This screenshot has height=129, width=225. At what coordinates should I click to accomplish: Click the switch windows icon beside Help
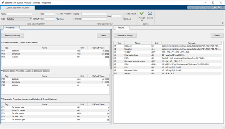click(215, 8)
